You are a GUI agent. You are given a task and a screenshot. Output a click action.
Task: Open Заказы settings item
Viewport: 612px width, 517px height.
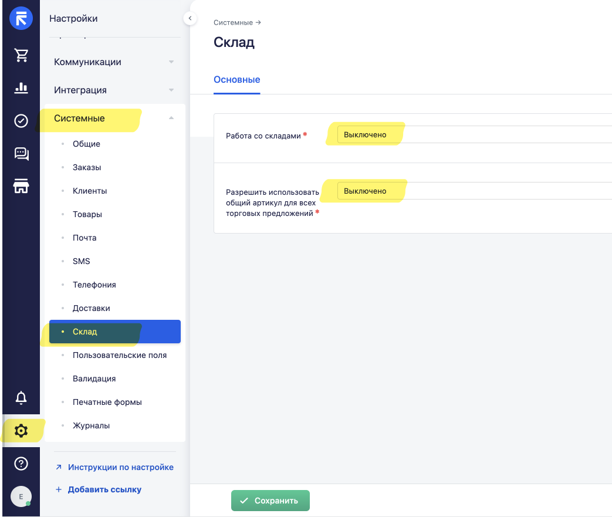click(x=115, y=167)
